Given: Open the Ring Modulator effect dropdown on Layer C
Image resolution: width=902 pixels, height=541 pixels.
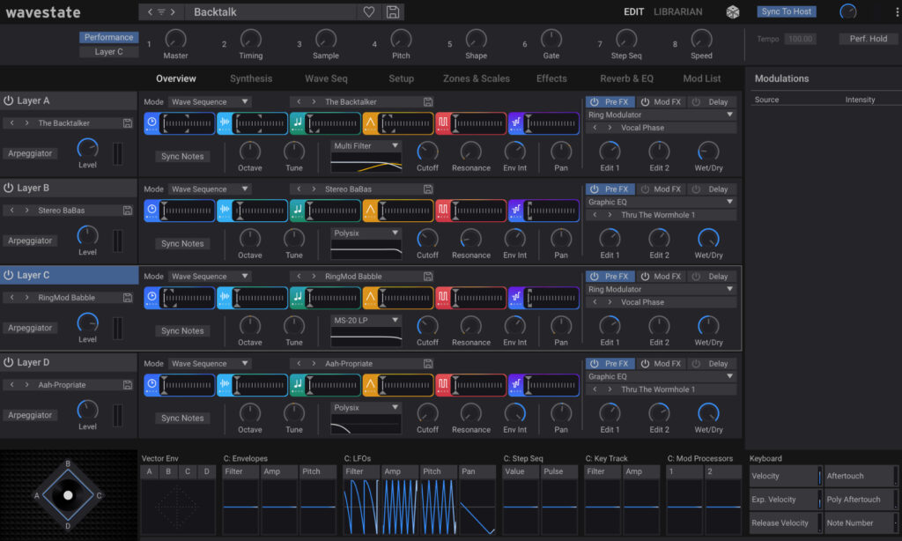Looking at the screenshot, I should click(661, 289).
